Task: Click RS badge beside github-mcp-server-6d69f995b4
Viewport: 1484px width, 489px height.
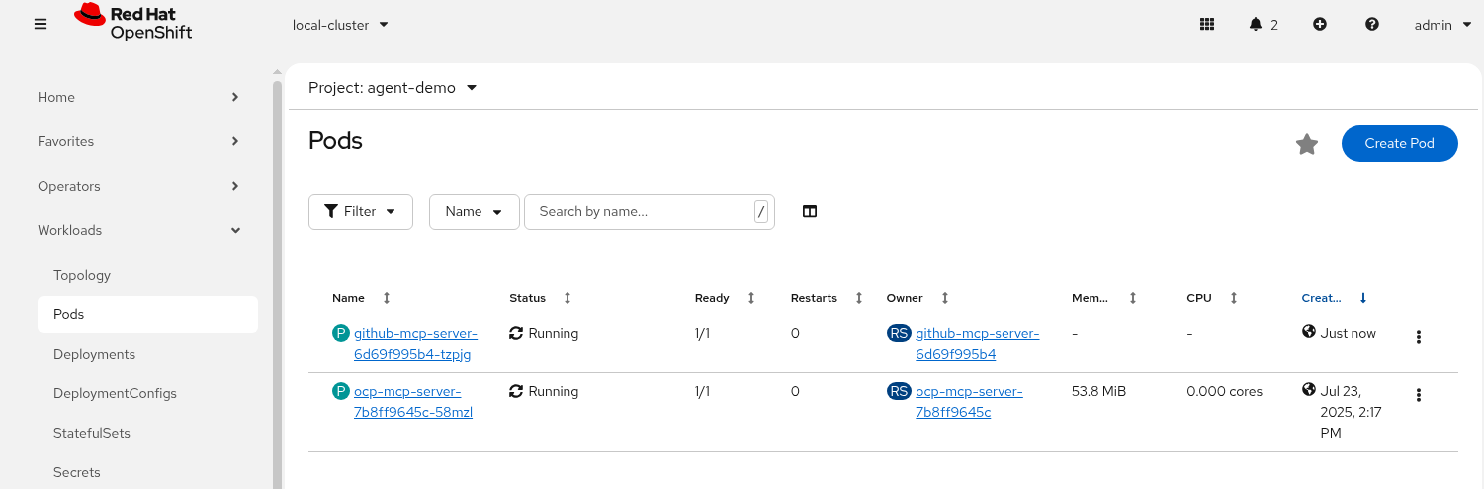Action: coord(899,334)
